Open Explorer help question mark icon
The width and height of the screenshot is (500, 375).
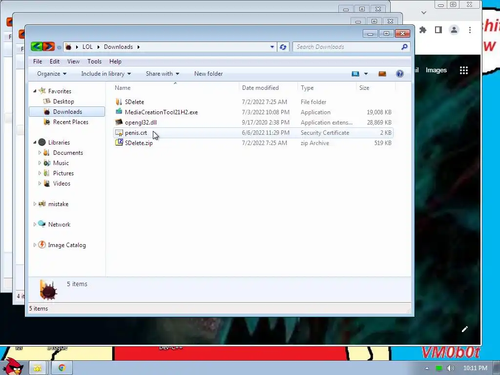click(399, 74)
